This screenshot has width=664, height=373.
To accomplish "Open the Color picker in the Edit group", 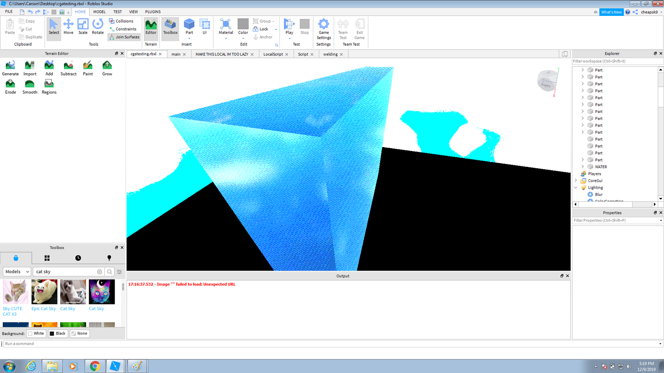I will [243, 25].
